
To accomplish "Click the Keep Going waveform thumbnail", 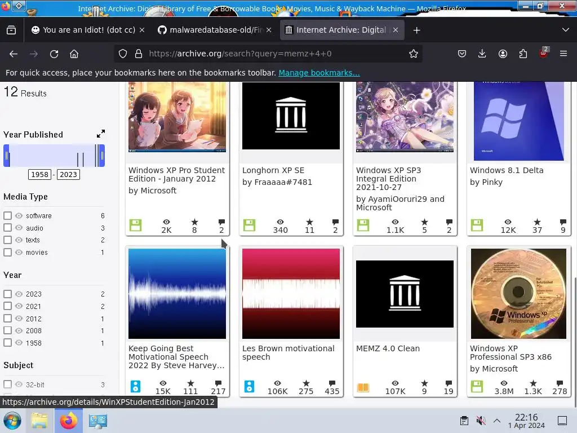I will point(177,293).
